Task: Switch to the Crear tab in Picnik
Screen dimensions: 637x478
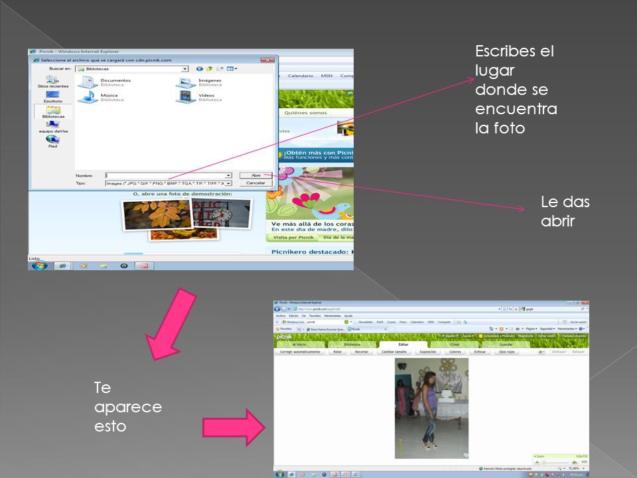Action: (454, 345)
